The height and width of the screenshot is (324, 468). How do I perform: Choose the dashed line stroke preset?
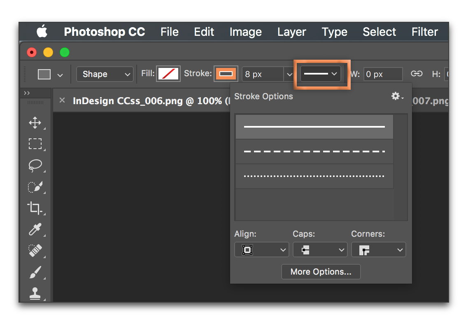pos(314,152)
